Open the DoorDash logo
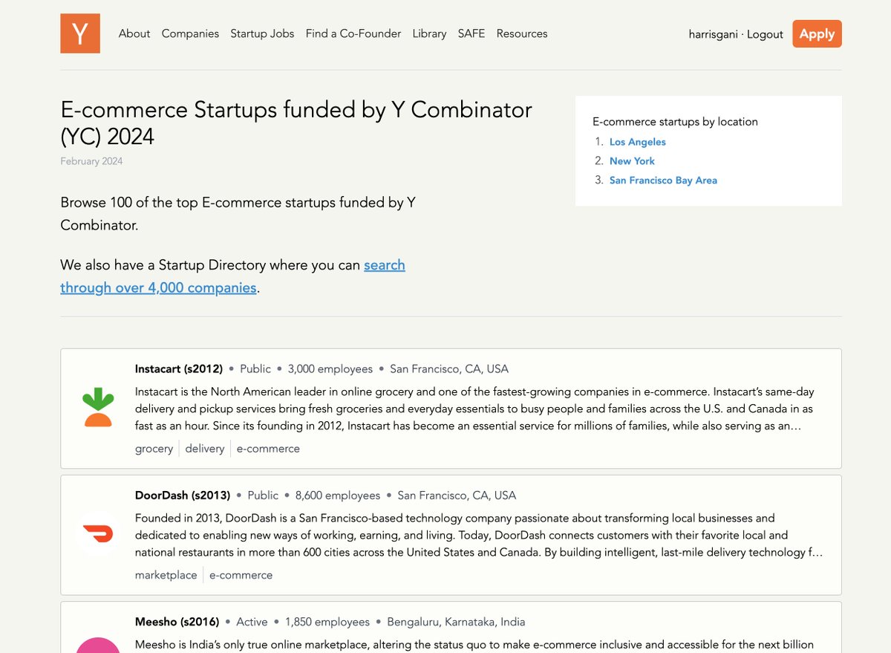Image resolution: width=891 pixels, height=653 pixels. coord(97,534)
